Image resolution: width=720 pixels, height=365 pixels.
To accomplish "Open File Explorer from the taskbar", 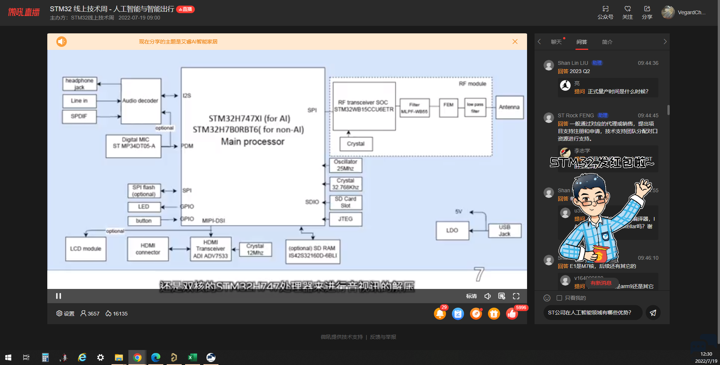I will (119, 358).
